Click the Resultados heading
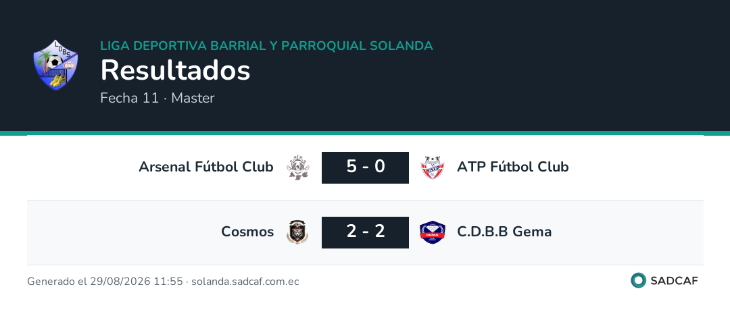 point(176,71)
